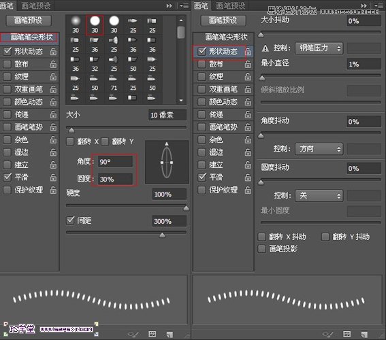Click lock icon next to 建立 in right panel
The height and width of the screenshot is (340, 386).
(248, 165)
